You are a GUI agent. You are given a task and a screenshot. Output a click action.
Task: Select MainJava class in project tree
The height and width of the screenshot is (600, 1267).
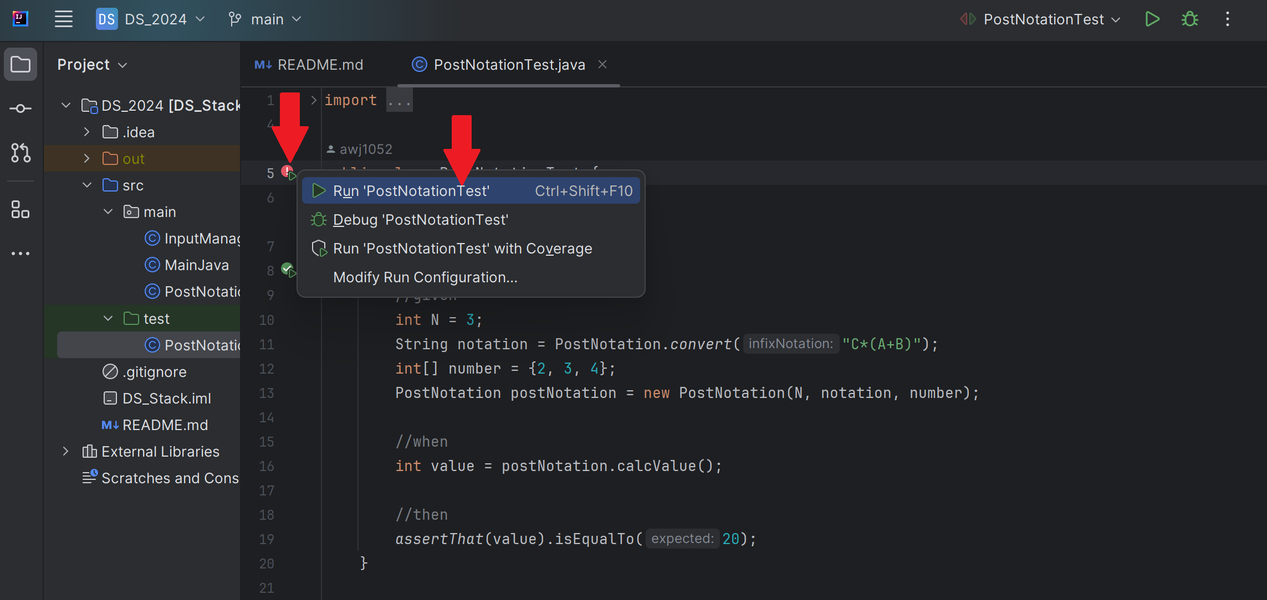[x=196, y=265]
